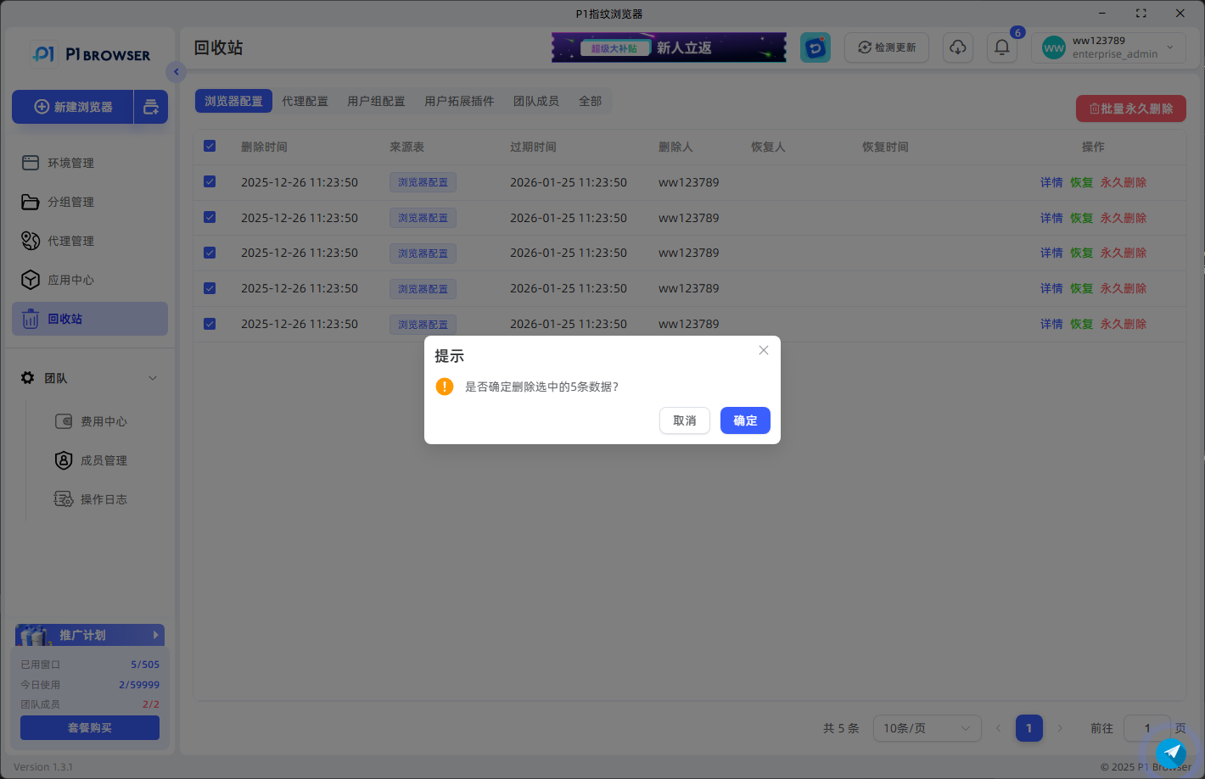Close the 提示 dialog with the X
The width and height of the screenshot is (1205, 779).
click(x=763, y=350)
